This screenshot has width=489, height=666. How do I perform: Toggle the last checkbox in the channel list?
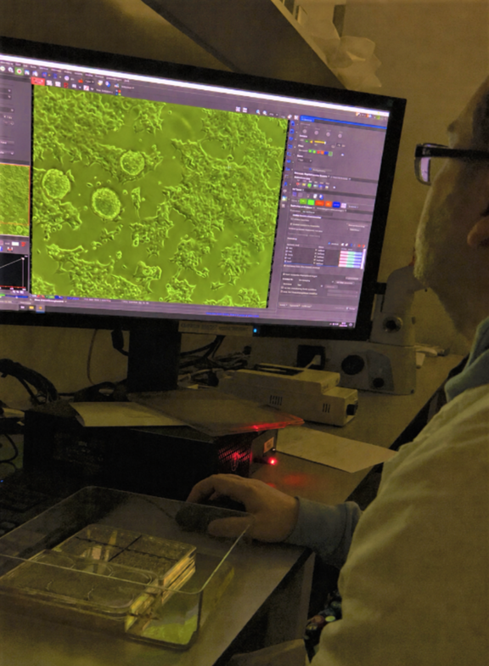pyautogui.click(x=287, y=262)
